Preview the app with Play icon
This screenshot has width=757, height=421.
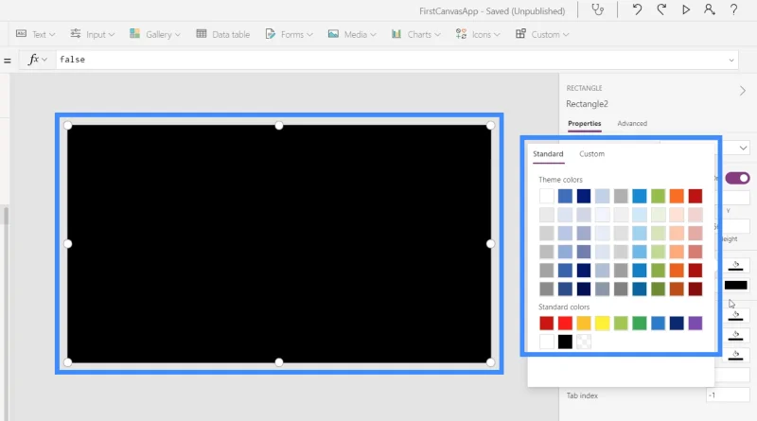pyautogui.click(x=685, y=9)
